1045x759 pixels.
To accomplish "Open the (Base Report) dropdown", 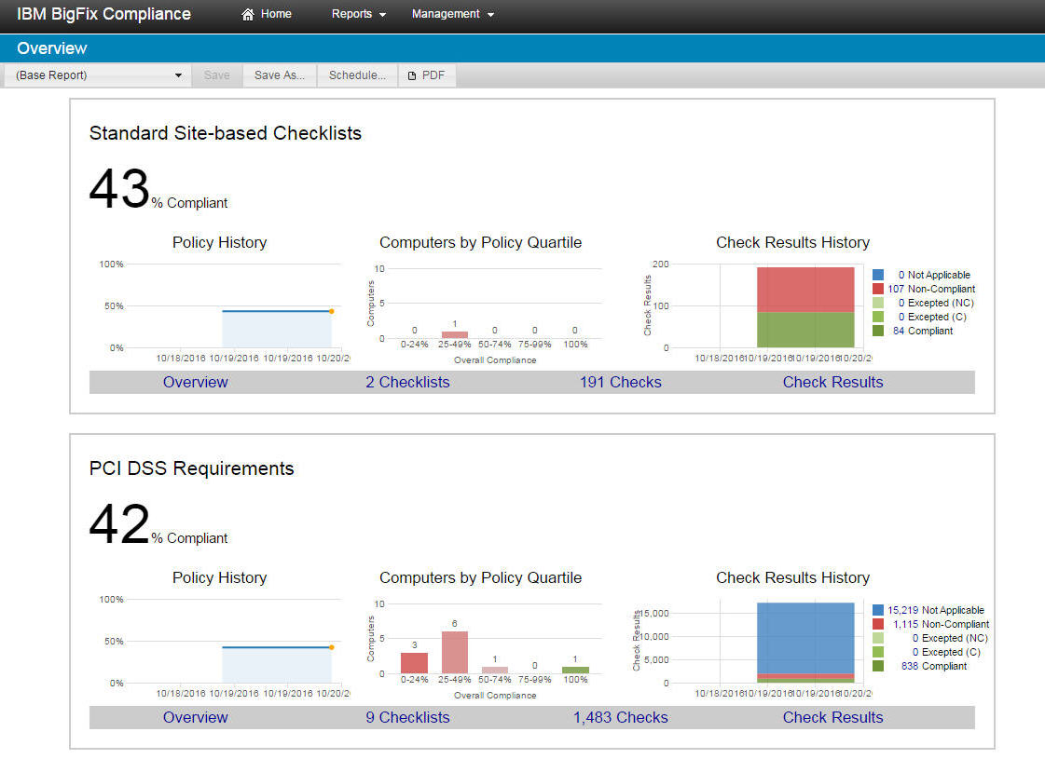I will point(96,75).
